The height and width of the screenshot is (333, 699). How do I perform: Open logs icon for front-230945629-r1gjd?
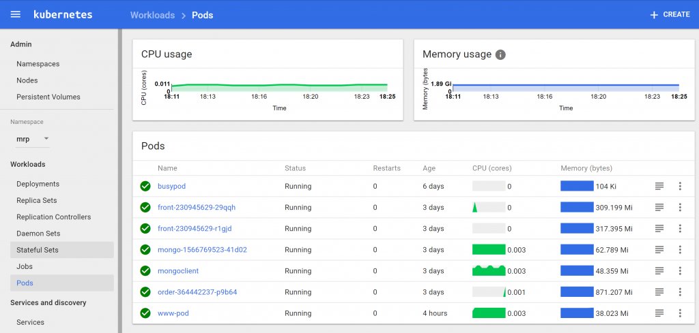(x=659, y=229)
